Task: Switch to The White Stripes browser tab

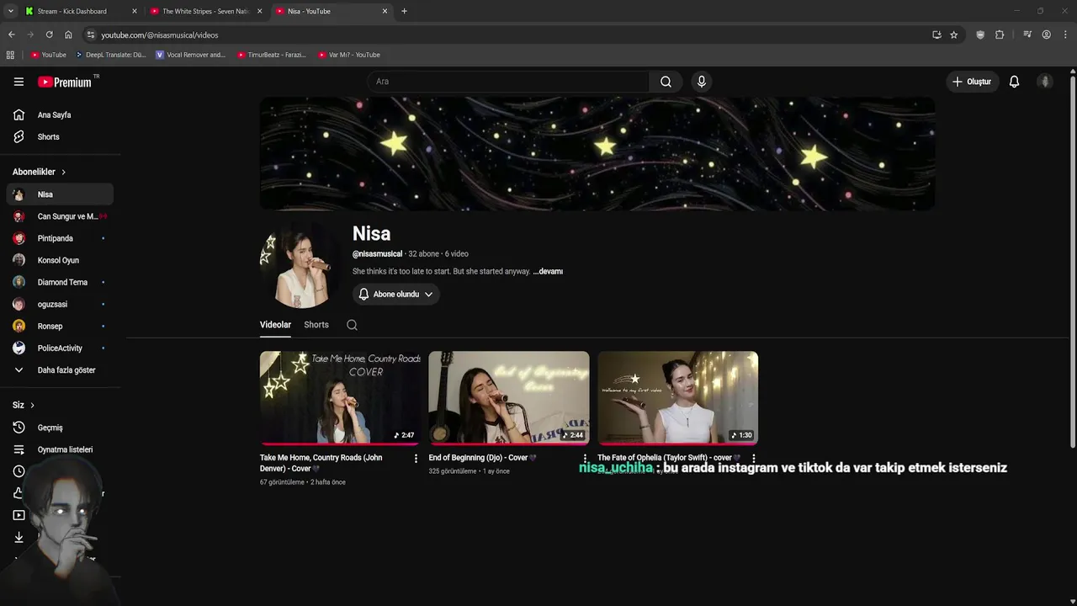Action: coord(206,11)
